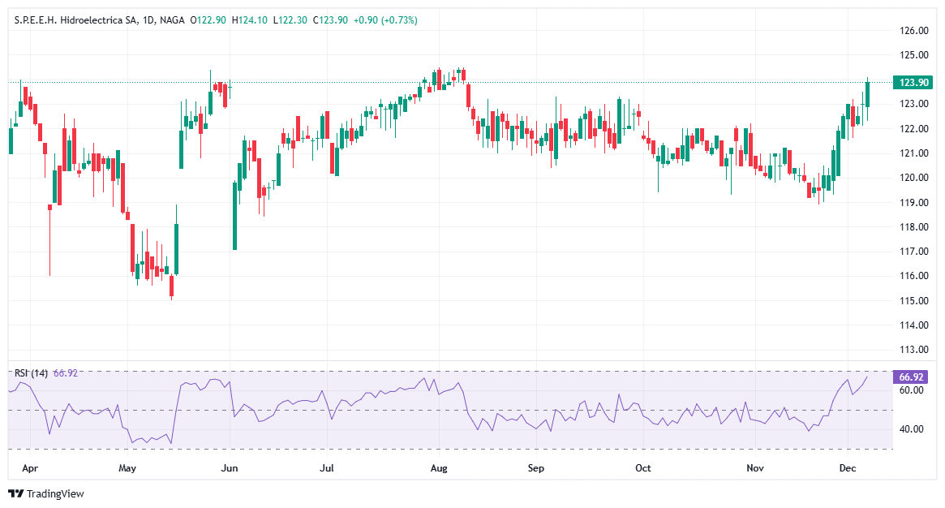The height and width of the screenshot is (508, 945).
Task: Click the 122.00 price axis label
Action: [913, 129]
